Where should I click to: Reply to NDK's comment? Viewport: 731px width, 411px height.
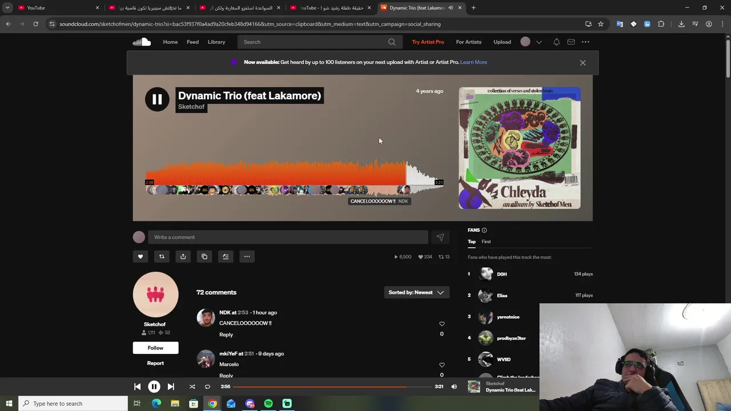click(226, 335)
